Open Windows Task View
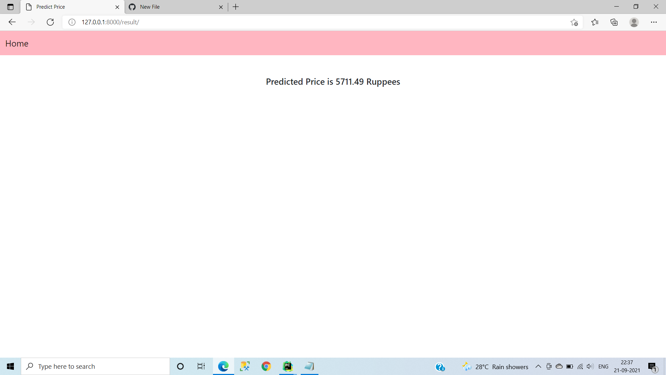Viewport: 666px width, 375px height. [201, 366]
